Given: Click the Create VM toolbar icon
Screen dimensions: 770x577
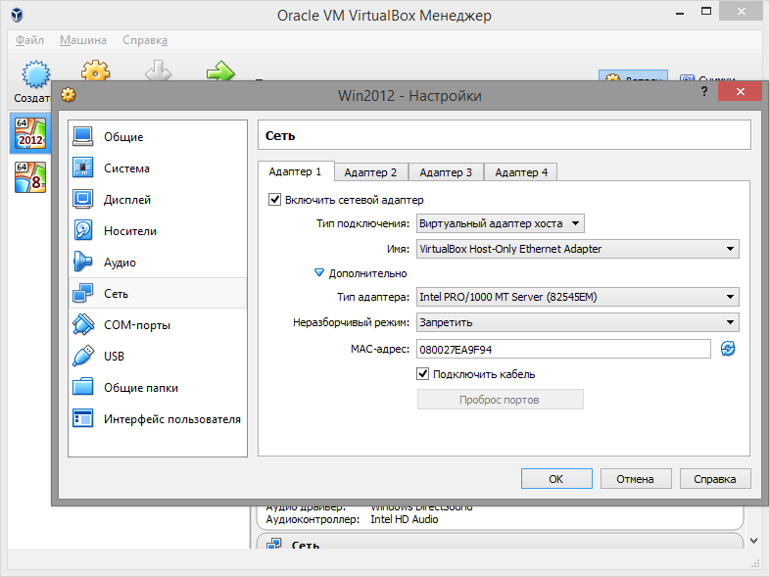Looking at the screenshot, I should point(35,74).
